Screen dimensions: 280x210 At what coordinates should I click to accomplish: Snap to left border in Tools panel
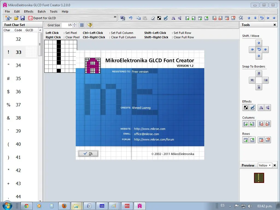[252, 80]
